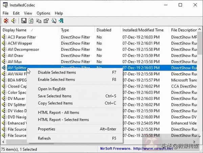Viewport: 203px width, 153px height.
Task: Click speaker icon of AVI Draw row
Action: 4,55
